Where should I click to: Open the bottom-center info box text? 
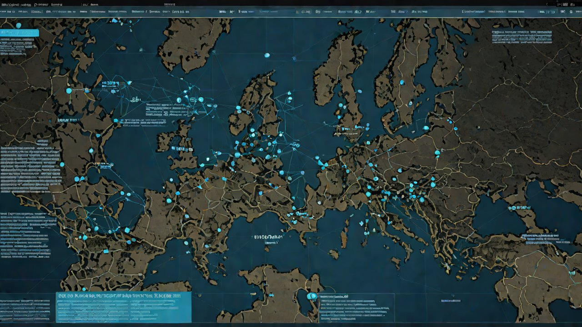point(354,306)
